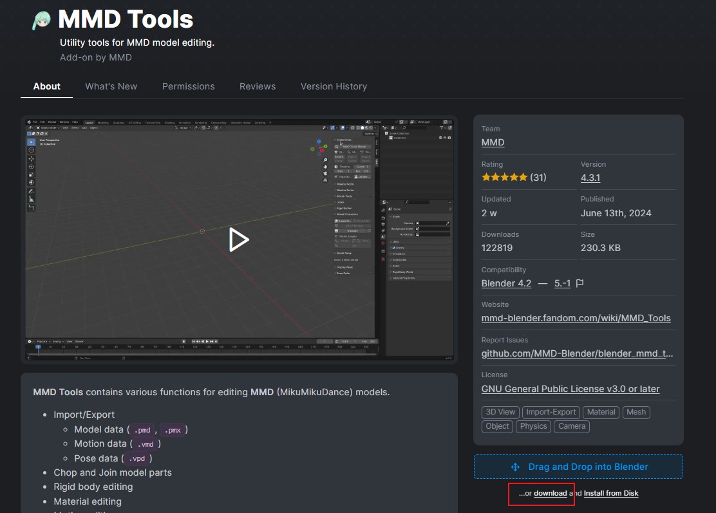Image resolution: width=716 pixels, height=513 pixels.
Task: Select the Import-Export tag
Action: point(551,412)
